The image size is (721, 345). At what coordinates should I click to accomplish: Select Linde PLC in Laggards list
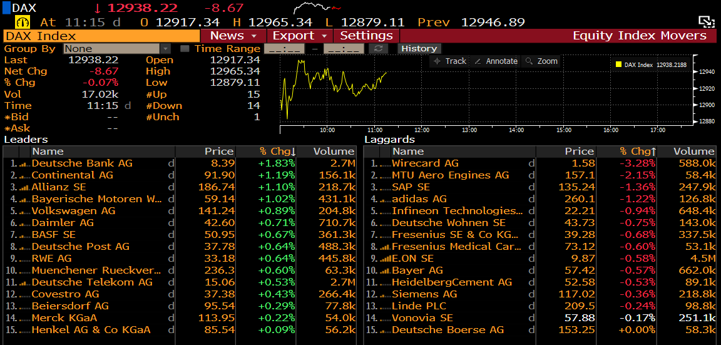pos(419,306)
